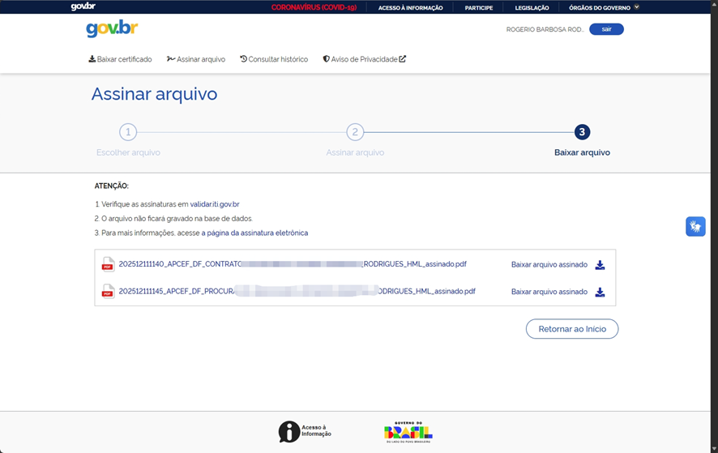Screen dimensions: 718x453
Task: Select step 2 Assinar arquivo circle
Action: coord(355,132)
